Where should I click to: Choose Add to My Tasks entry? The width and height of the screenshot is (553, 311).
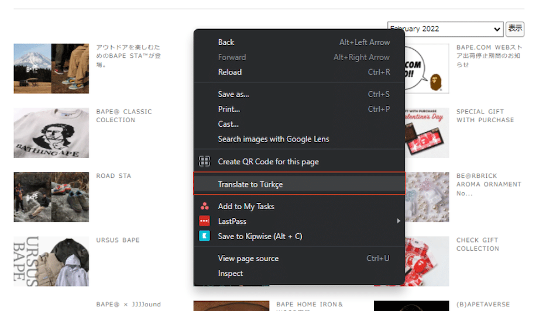pos(299,206)
